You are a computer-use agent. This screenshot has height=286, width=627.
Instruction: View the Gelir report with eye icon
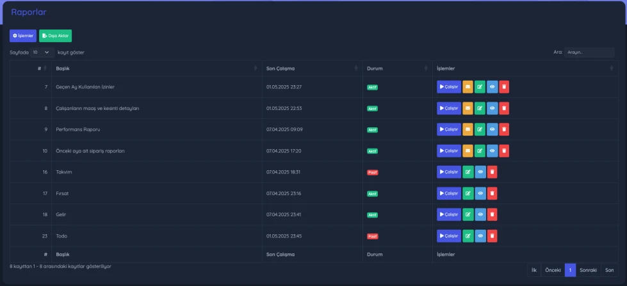480,214
